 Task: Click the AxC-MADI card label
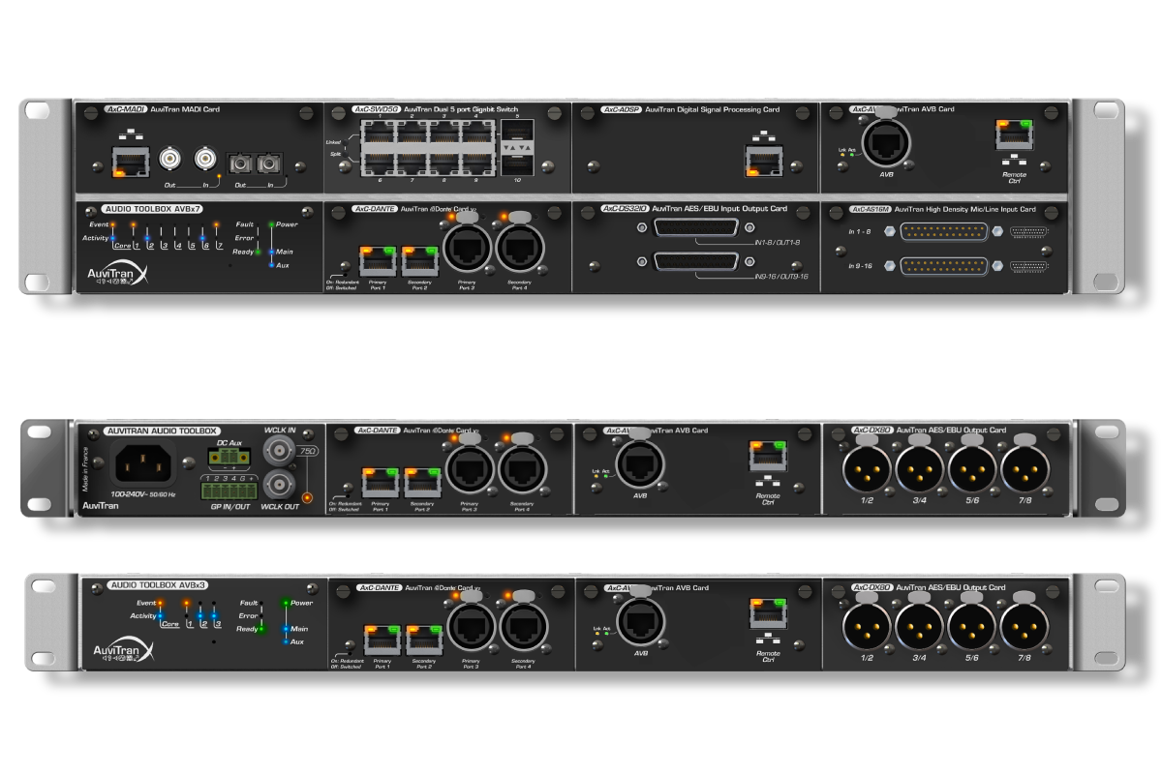[125, 110]
